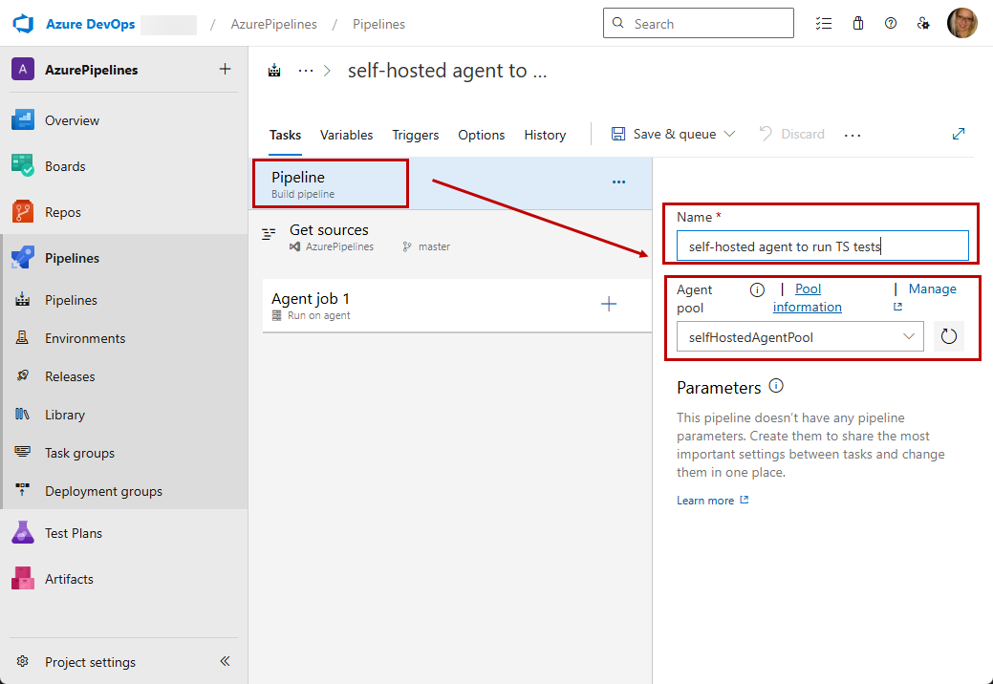The image size is (993, 684).
Task: Open the User settings icon
Action: click(x=923, y=24)
